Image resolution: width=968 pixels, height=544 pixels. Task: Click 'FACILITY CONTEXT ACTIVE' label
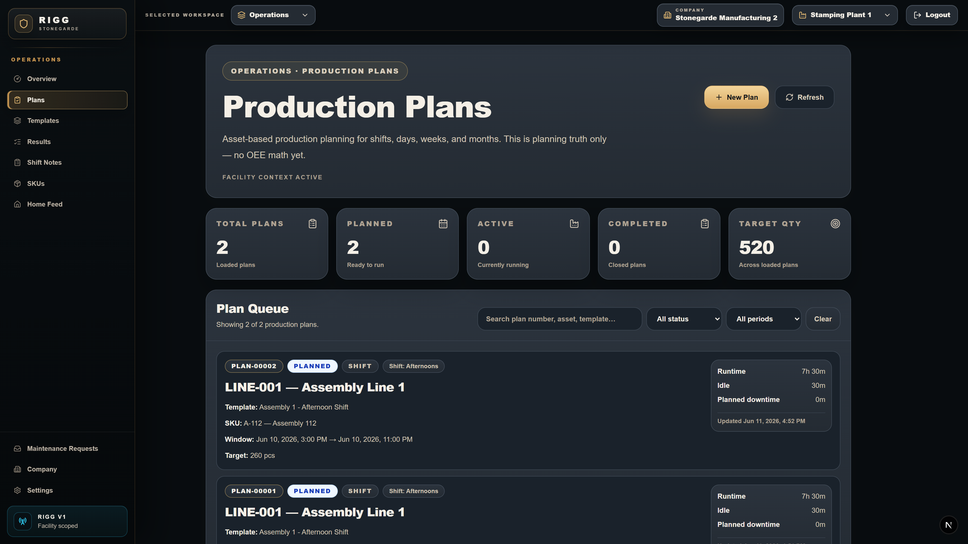click(x=272, y=177)
